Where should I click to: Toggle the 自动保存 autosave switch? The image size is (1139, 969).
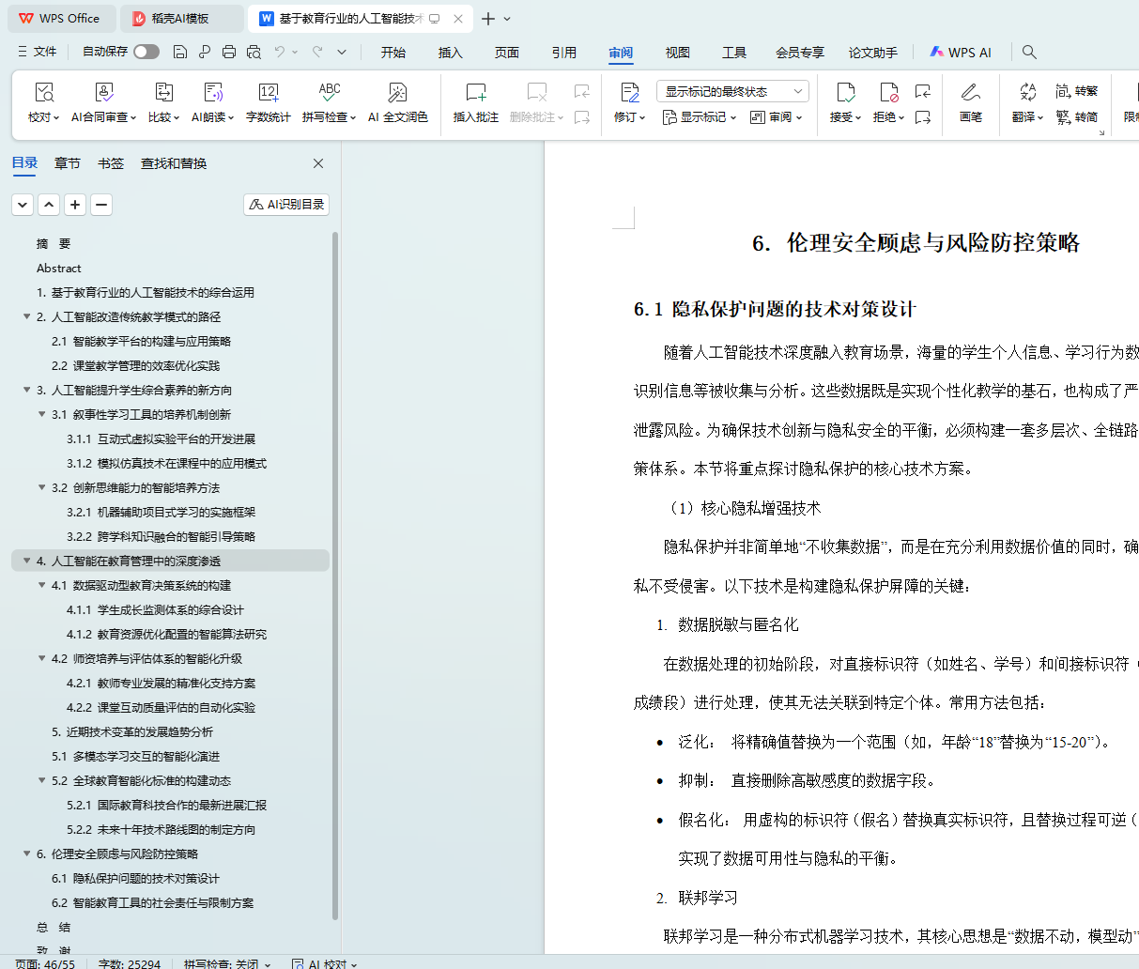pyautogui.click(x=146, y=52)
